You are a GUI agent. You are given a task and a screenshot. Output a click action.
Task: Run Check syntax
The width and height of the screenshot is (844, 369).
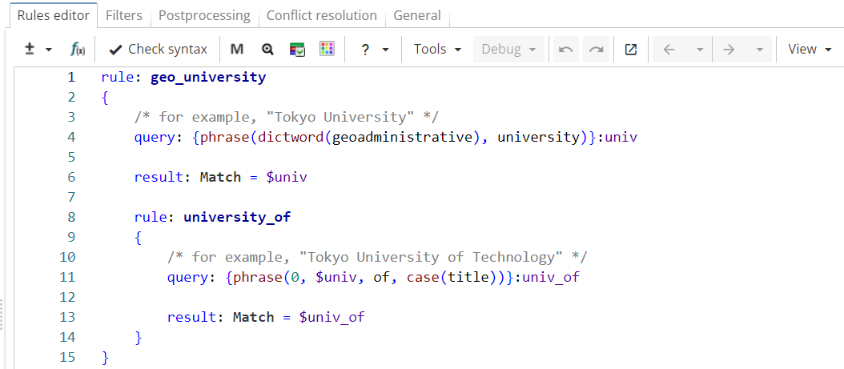point(158,50)
